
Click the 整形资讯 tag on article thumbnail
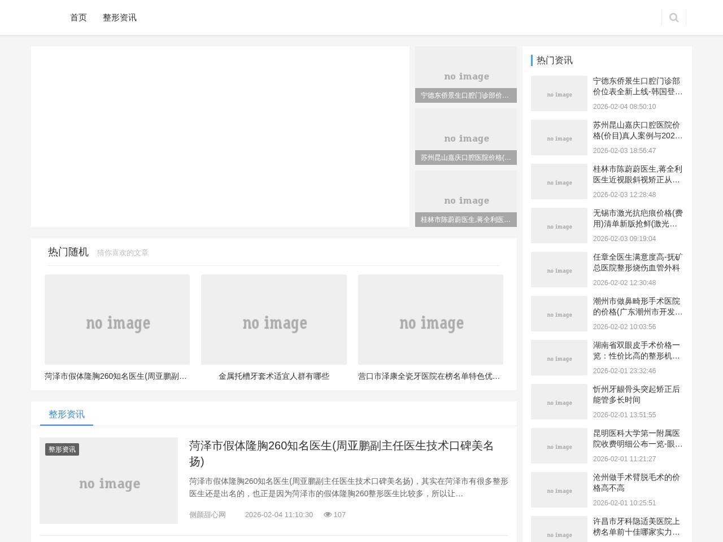coord(62,449)
